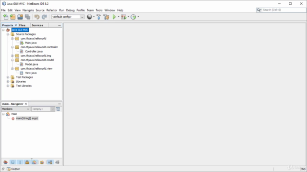307x172 pixels.
Task: Clean and Build with hammer-broom icon
Action: click(106, 17)
